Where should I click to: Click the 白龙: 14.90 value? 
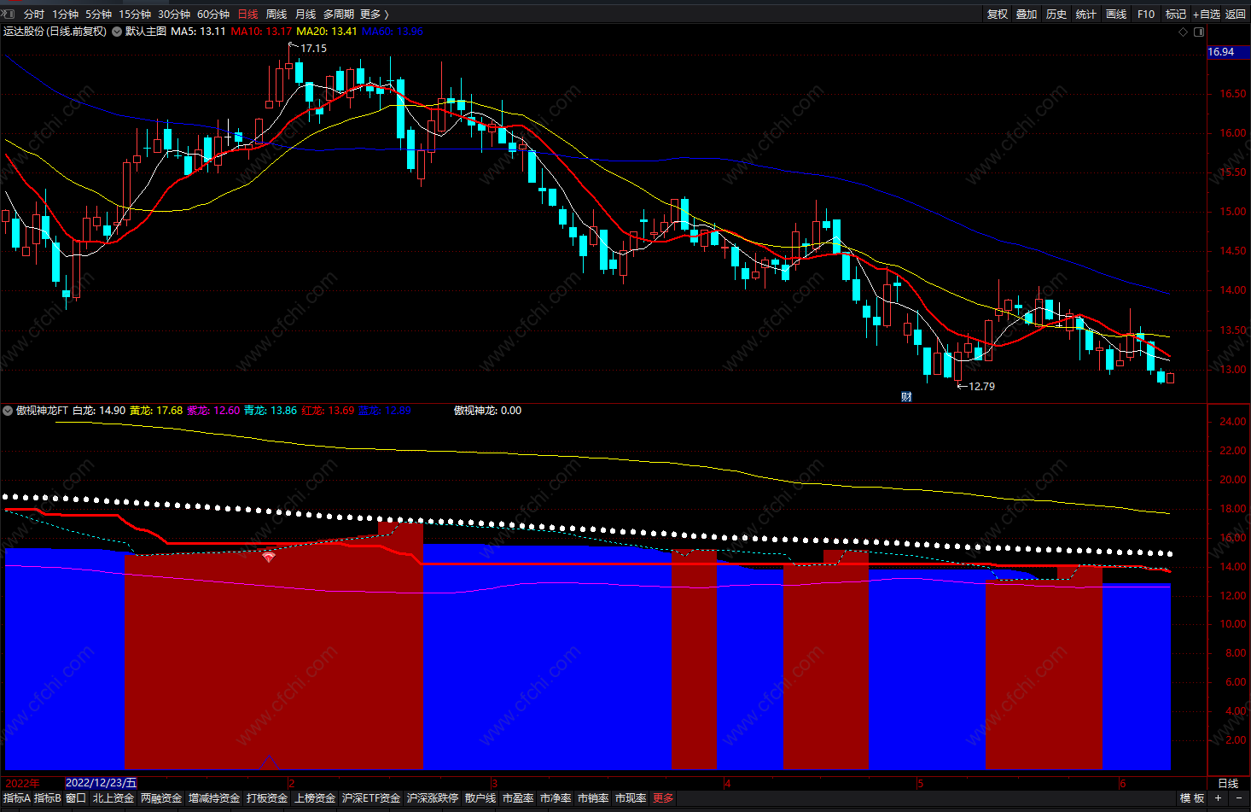click(x=99, y=411)
